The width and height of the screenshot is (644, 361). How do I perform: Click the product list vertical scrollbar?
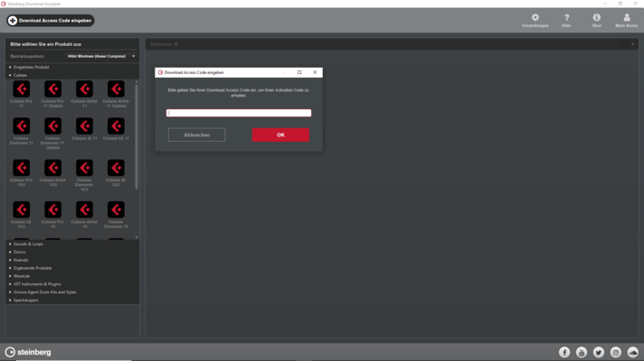pos(137,137)
